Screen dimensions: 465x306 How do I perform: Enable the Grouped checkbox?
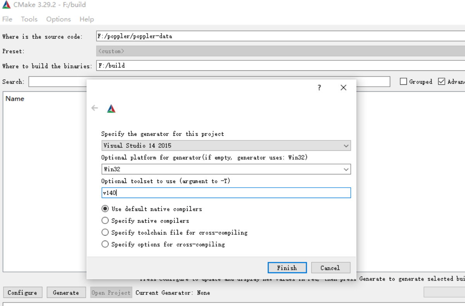[x=403, y=82]
